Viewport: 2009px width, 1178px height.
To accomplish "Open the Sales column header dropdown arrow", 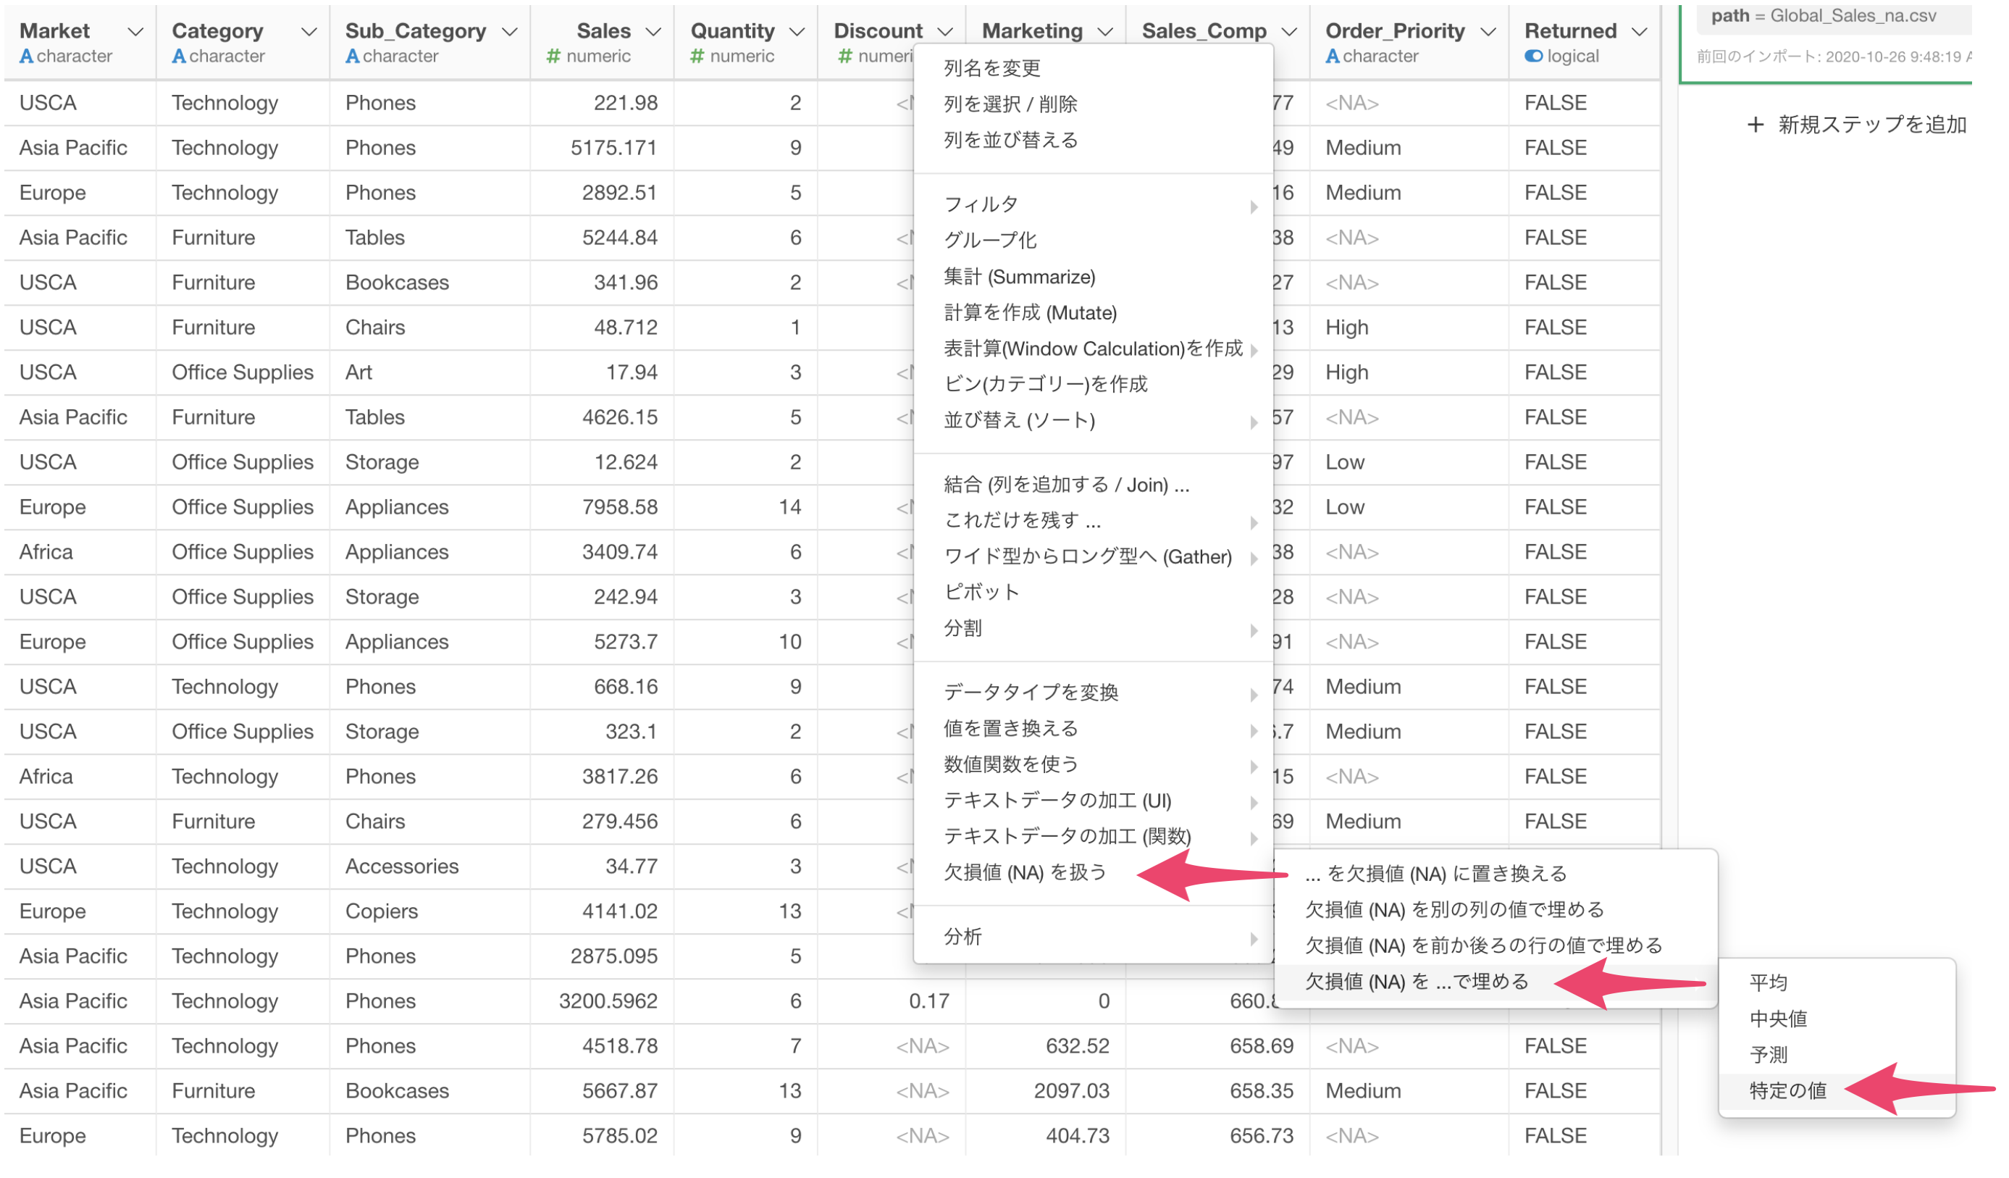I will pyautogui.click(x=653, y=32).
